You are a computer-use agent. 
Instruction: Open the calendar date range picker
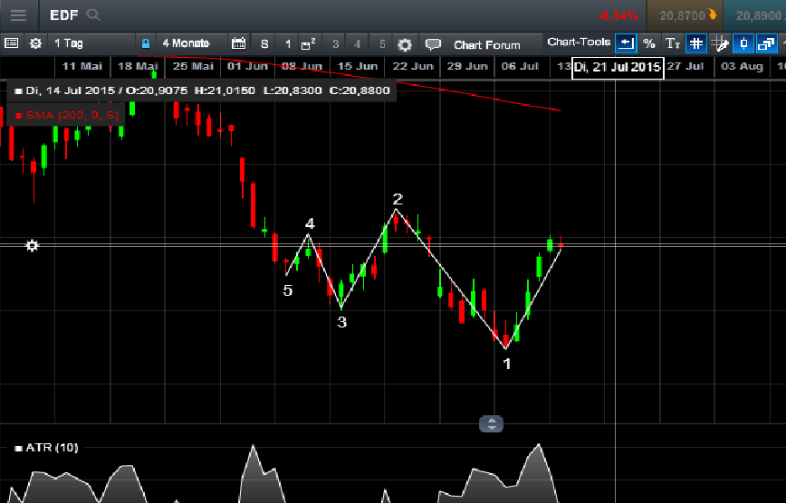click(239, 43)
